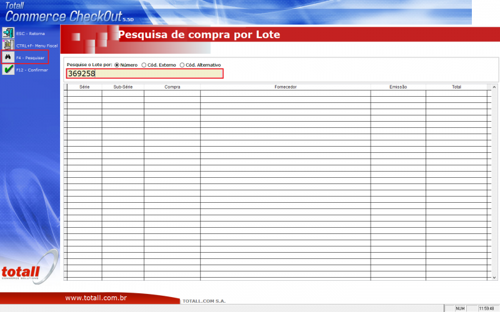Screen dimensions: 500x312
Task: Select Cód. Alternativo radio option
Action: pos(182,65)
